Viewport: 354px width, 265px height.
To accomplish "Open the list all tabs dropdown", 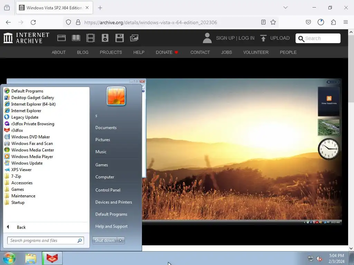I will click(x=286, y=8).
